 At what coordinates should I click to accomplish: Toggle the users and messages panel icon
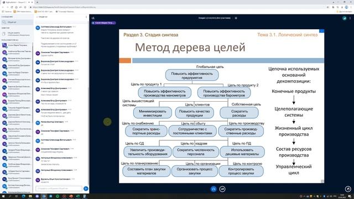coord(93,18)
